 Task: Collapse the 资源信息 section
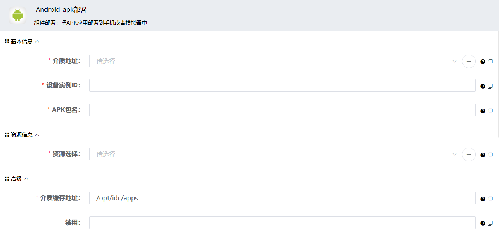[37, 135]
